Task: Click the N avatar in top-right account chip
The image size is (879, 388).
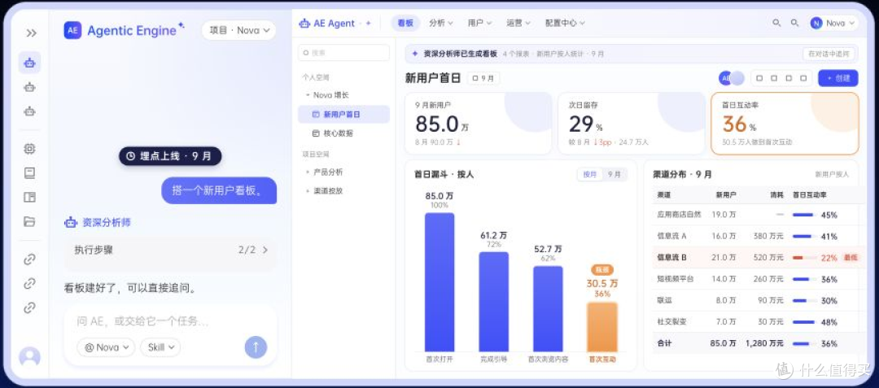Action: pos(816,23)
